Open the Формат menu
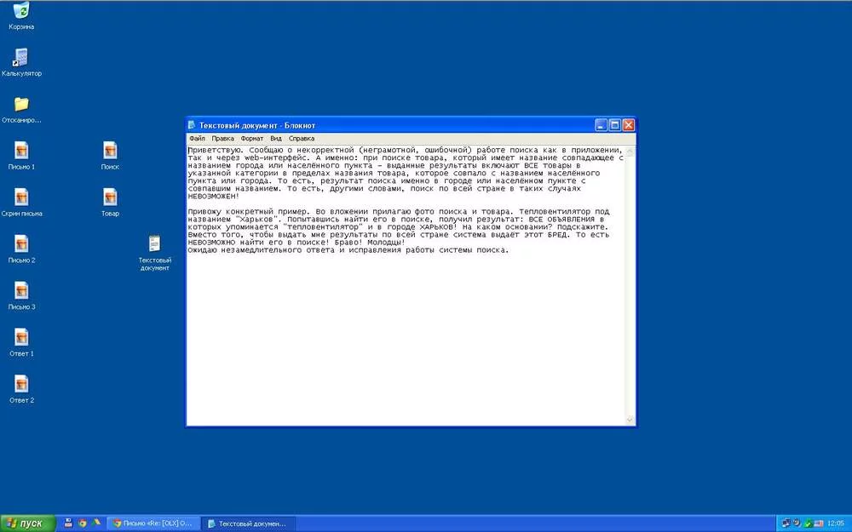 pos(252,139)
